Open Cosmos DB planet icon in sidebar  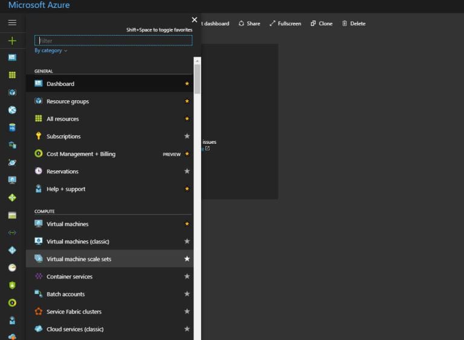click(x=12, y=162)
